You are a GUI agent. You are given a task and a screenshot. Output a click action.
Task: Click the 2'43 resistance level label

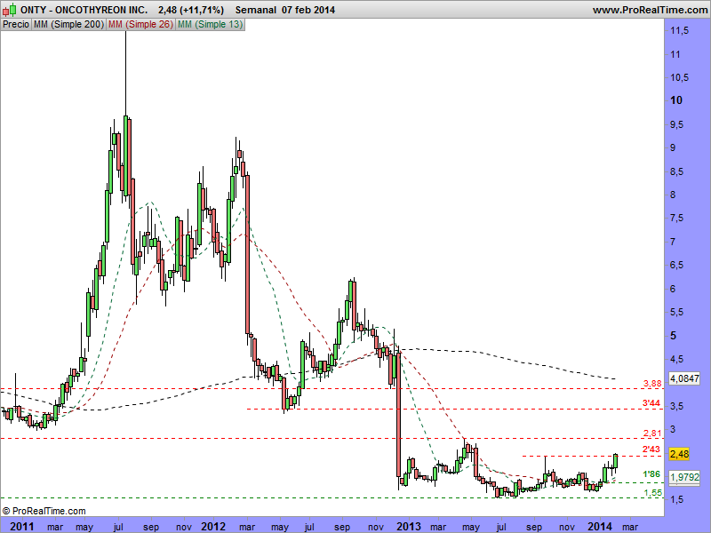point(651,449)
